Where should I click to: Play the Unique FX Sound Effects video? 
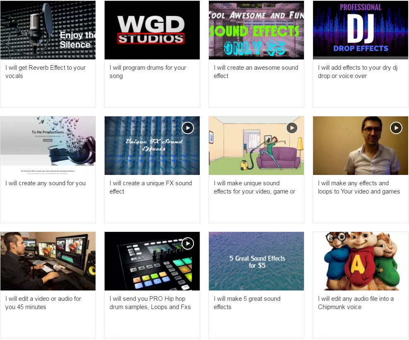click(188, 128)
